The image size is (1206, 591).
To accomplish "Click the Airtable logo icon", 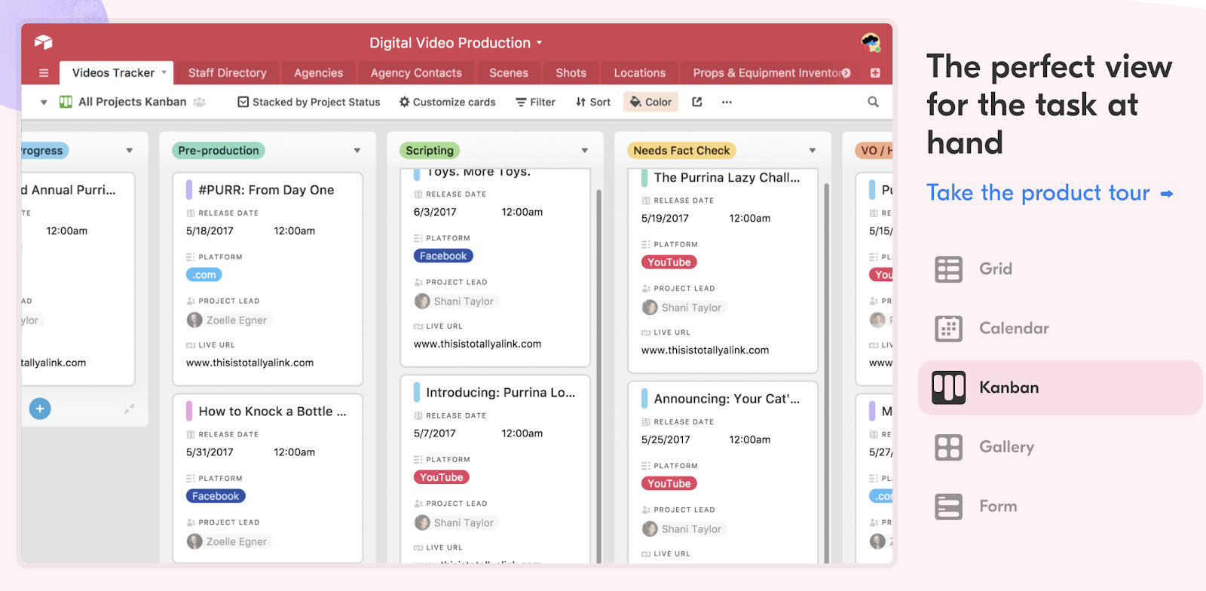I will 43,42.
